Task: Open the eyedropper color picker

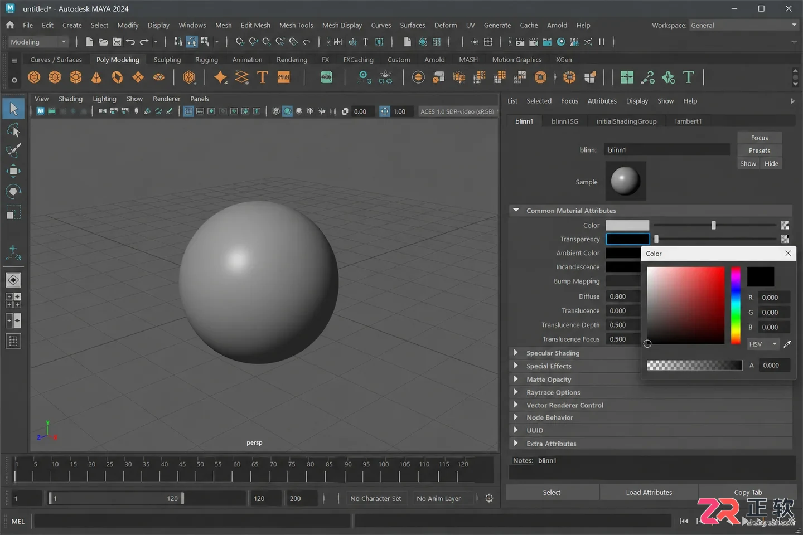Action: [787, 344]
